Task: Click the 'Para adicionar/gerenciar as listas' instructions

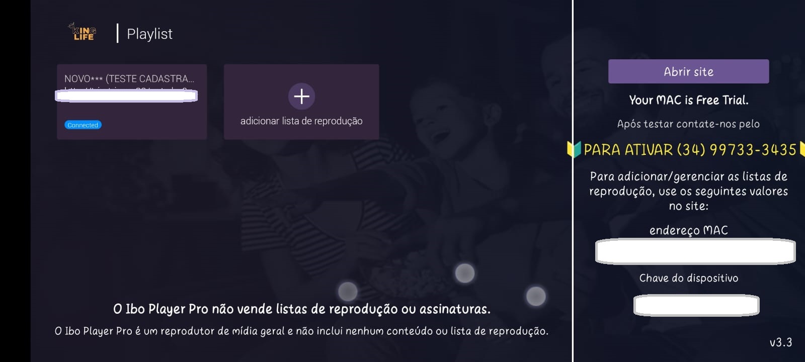Action: tap(689, 191)
